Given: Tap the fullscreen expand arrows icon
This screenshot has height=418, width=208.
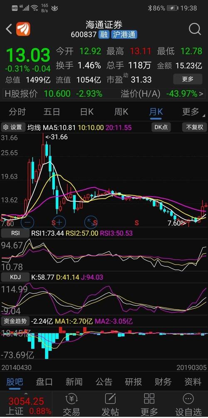Looking at the screenshot, I should click(91, 222).
